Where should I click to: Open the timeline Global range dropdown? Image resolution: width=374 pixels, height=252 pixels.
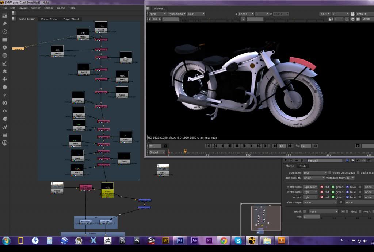(x=156, y=152)
